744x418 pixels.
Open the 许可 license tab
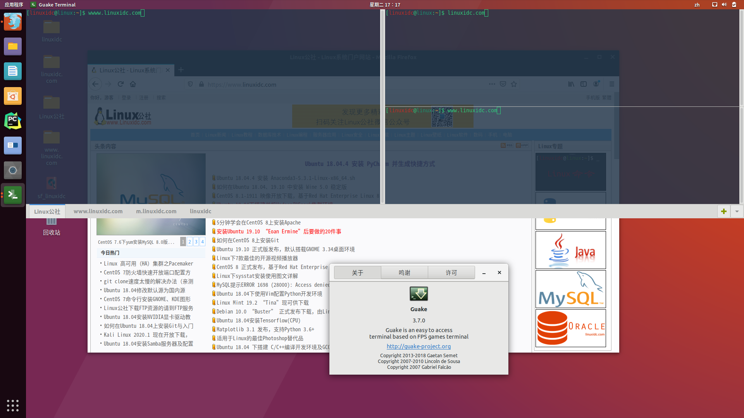[x=451, y=273]
